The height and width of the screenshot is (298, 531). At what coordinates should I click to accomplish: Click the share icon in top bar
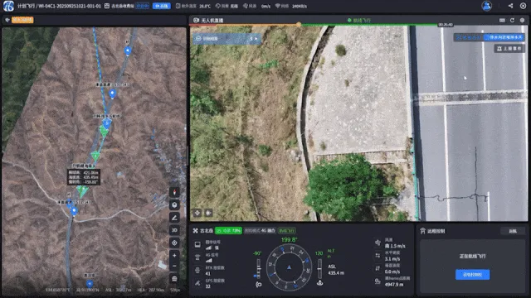click(x=510, y=6)
